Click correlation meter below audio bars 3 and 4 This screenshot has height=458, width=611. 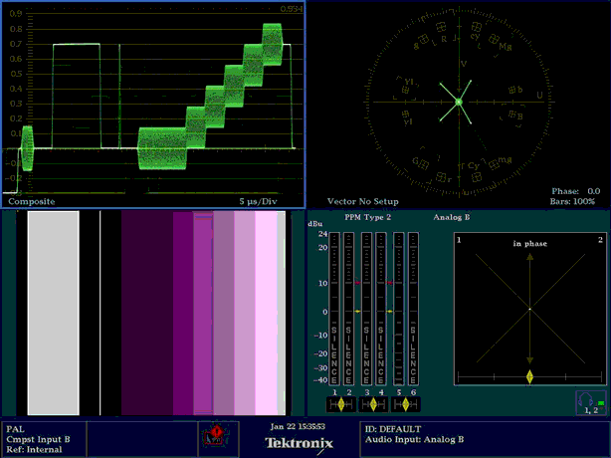tap(373, 404)
